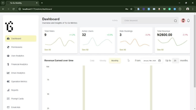The width and height of the screenshot is (196, 110).
Task: Click the search magnifier icon
Action: coord(175,21)
